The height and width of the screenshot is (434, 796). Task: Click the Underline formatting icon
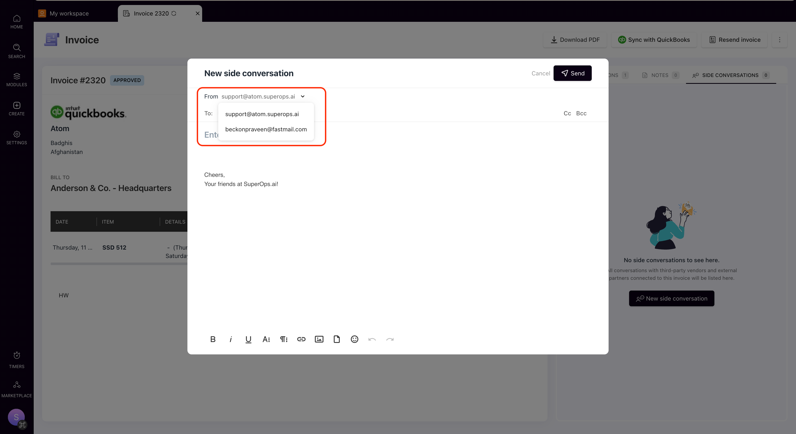click(248, 339)
